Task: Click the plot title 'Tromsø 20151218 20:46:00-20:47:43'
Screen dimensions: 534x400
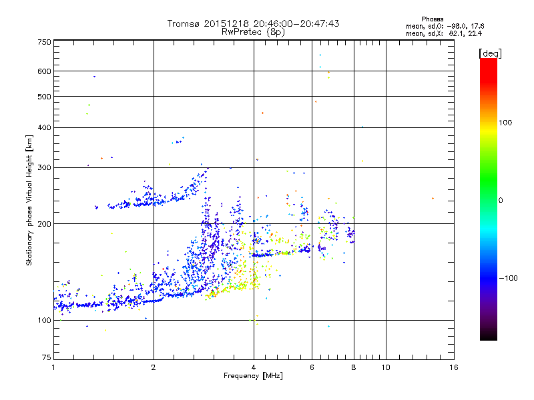Action: [x=253, y=23]
